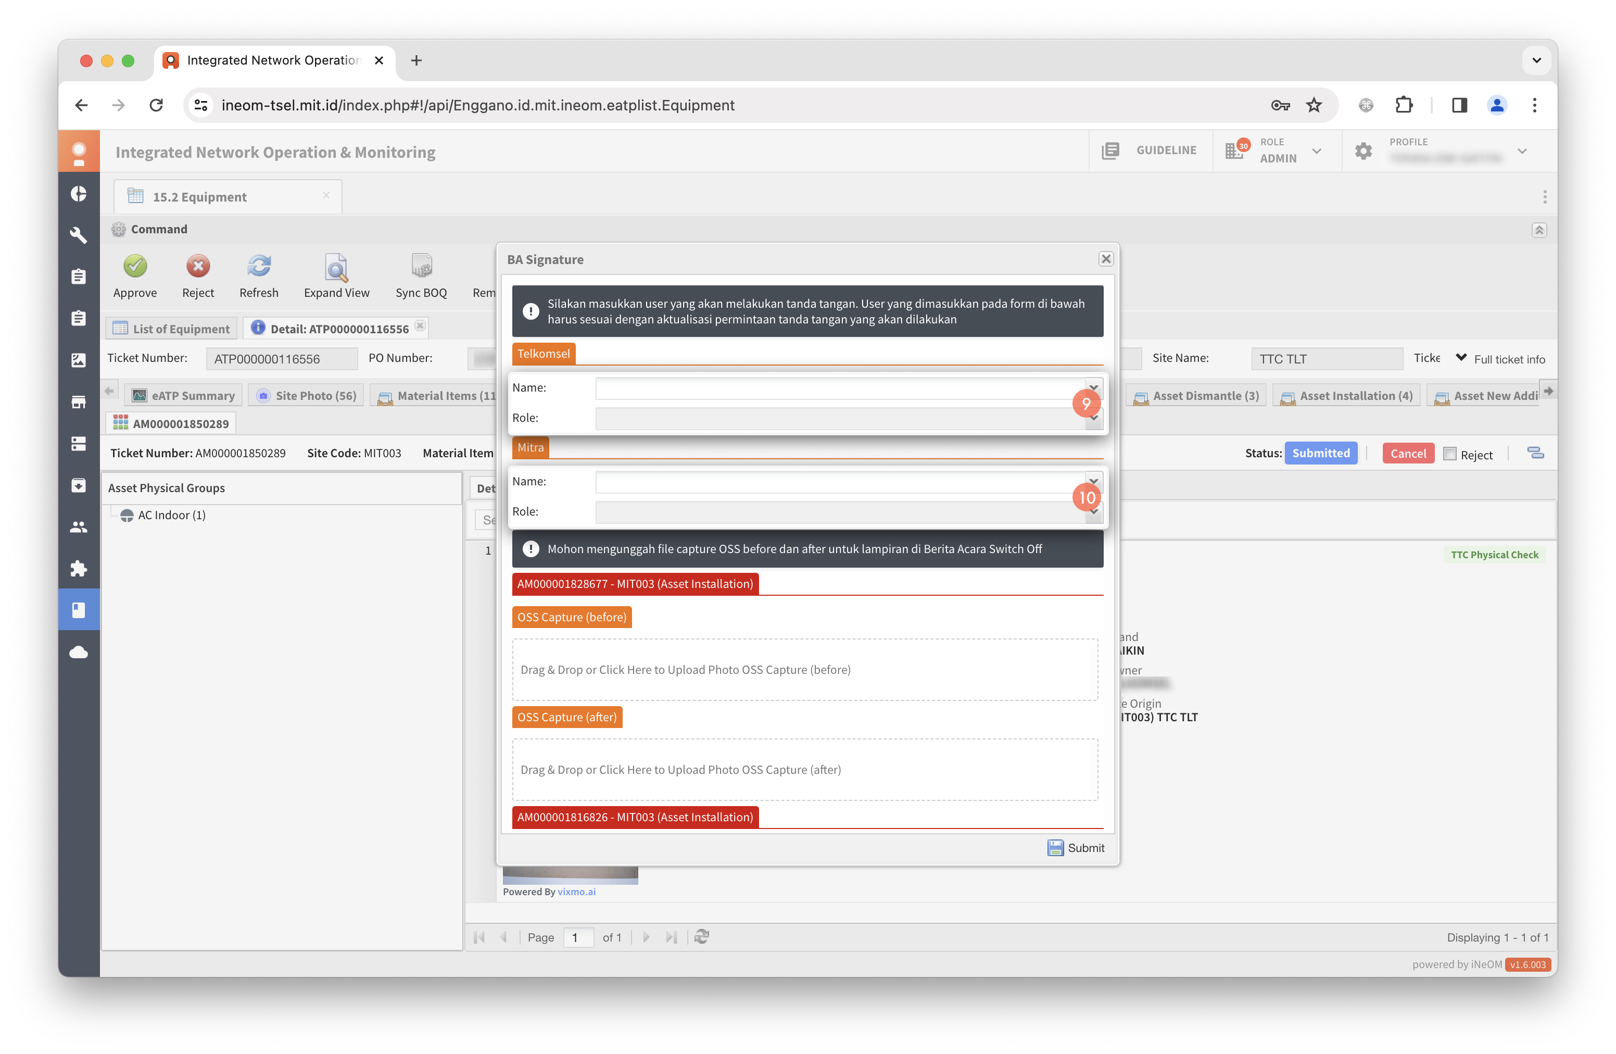The image size is (1616, 1054).
Task: Expand Full ticket info
Action: coord(1501,359)
